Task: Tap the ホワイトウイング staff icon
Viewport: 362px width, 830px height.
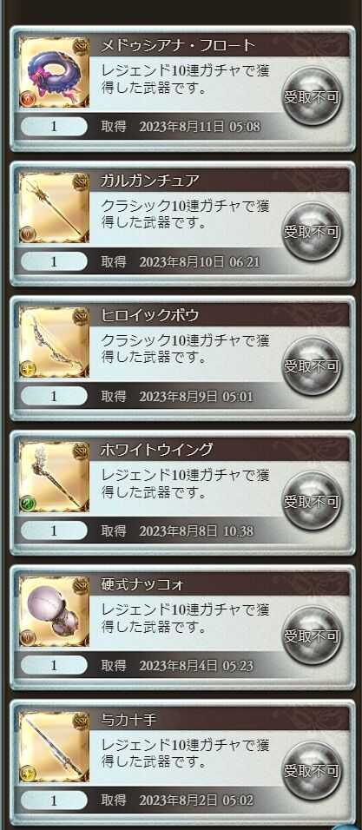Action: pyautogui.click(x=54, y=477)
